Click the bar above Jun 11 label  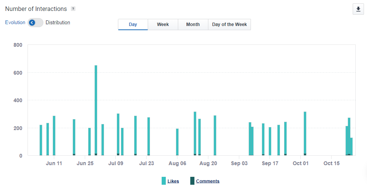pyautogui.click(x=54, y=136)
